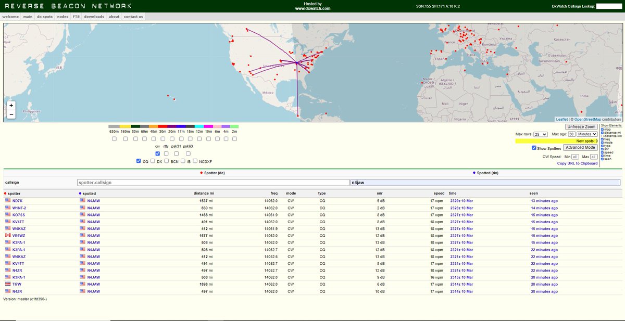Viewport: 625px width, 321px height.
Task: Focus the Max age value field
Action: 572,134
